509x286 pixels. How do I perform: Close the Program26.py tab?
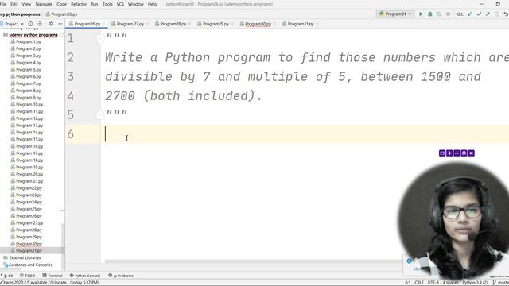(x=104, y=24)
